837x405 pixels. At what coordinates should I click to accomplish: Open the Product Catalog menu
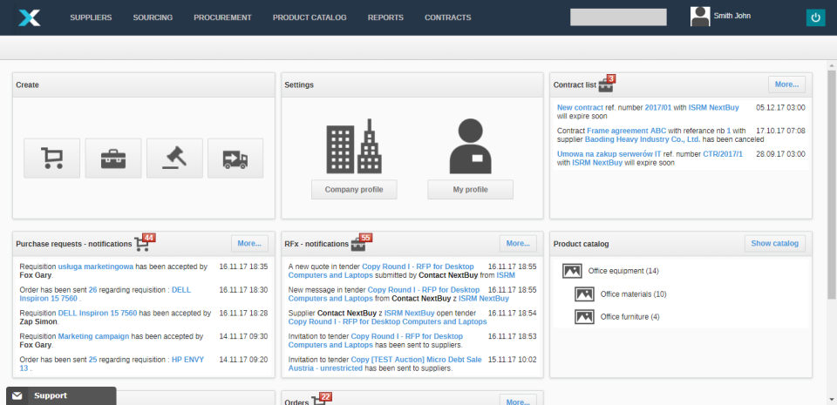(310, 17)
